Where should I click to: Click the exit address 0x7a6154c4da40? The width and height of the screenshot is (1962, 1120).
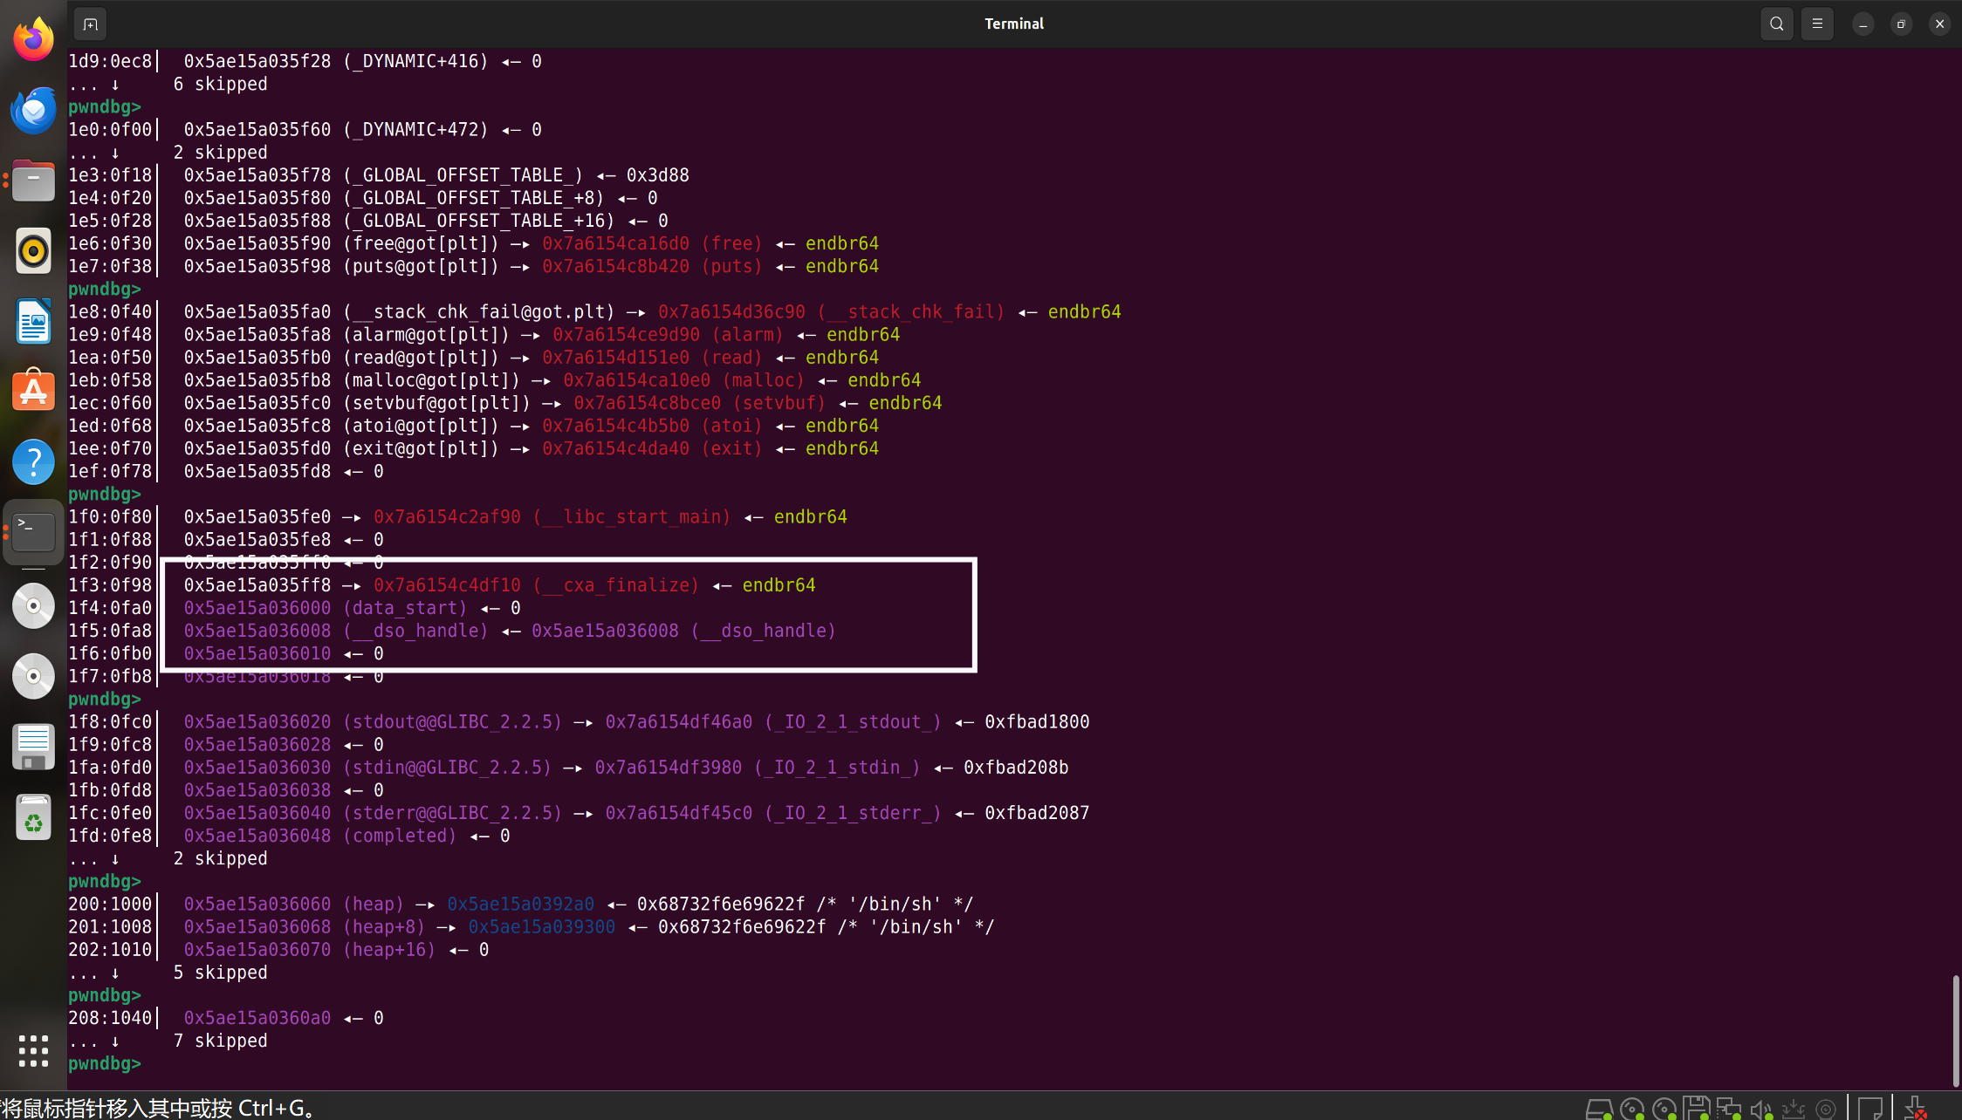(x=615, y=448)
